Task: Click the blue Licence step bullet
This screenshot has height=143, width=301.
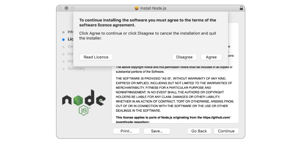Action: pos(63,40)
